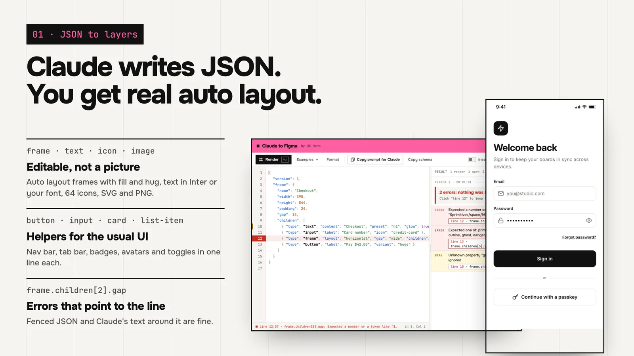Click the "by UX Hero" author text
This screenshot has width=634, height=356.
[x=311, y=146]
